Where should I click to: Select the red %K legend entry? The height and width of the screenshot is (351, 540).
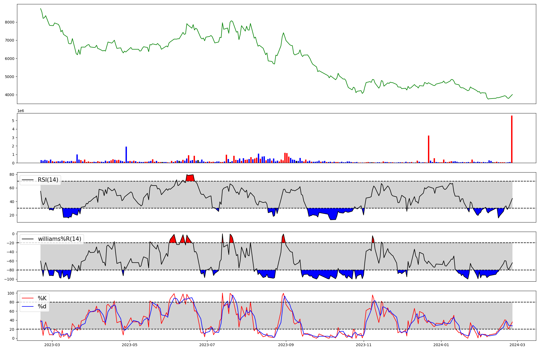(x=42, y=298)
